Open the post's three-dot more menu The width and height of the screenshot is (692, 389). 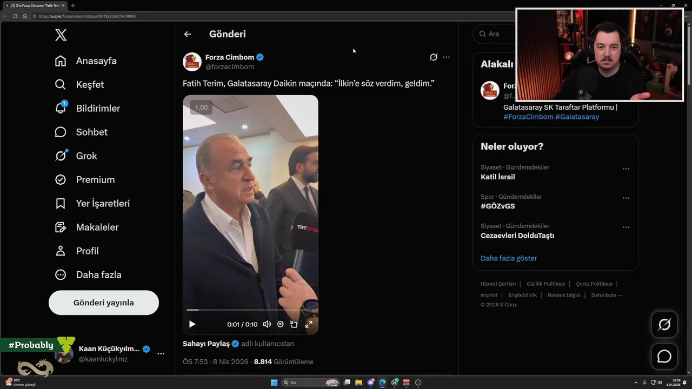(446, 57)
